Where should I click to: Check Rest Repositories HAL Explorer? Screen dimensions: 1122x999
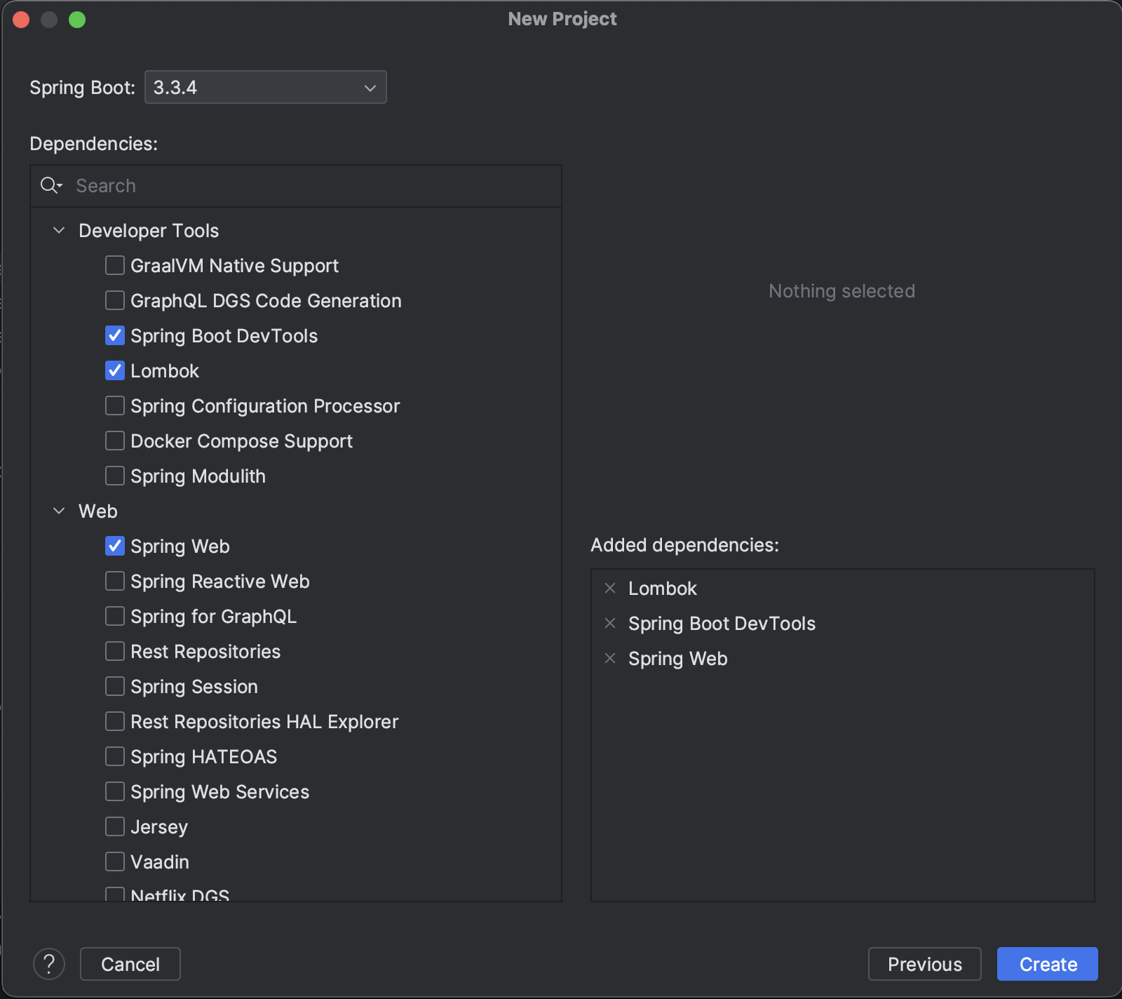[115, 721]
